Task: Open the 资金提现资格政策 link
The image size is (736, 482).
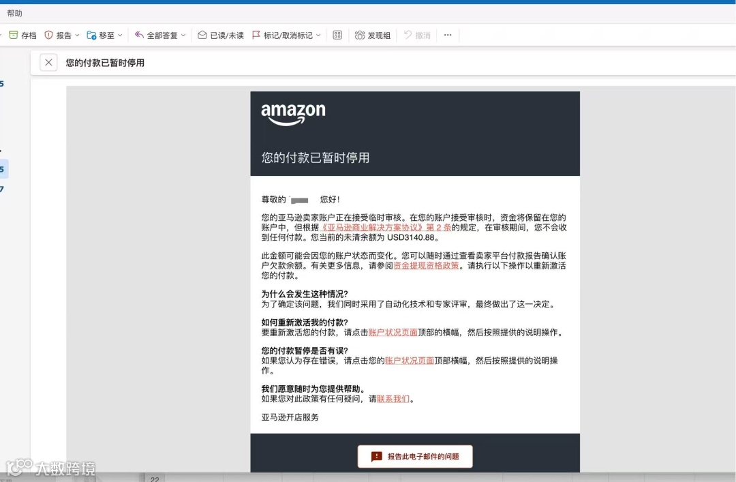Action: coord(426,266)
